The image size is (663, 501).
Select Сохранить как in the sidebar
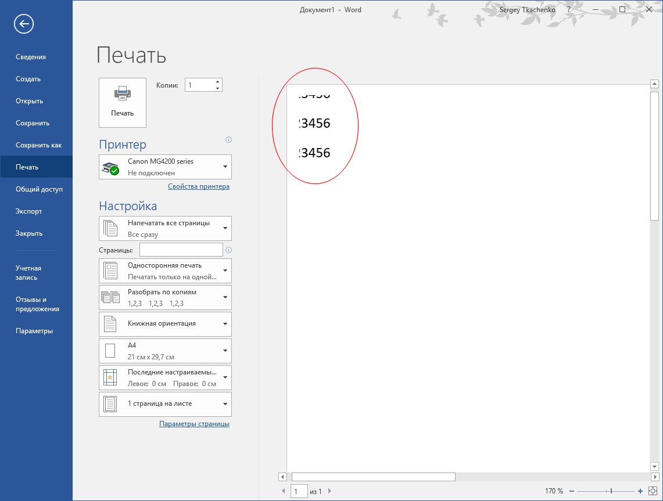(37, 145)
